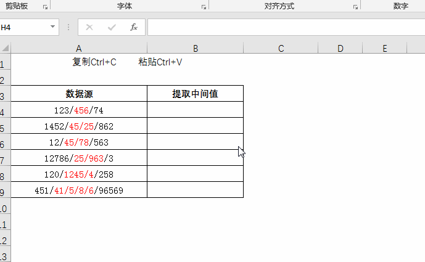425x262 pixels.
Task: Select empty result cell beside 451/41/5/8/6/96569
Action: pyautogui.click(x=195, y=189)
